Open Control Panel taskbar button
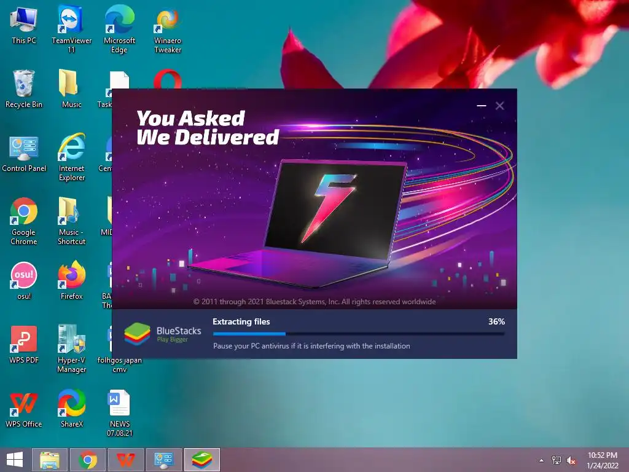The height and width of the screenshot is (472, 629). [163, 460]
